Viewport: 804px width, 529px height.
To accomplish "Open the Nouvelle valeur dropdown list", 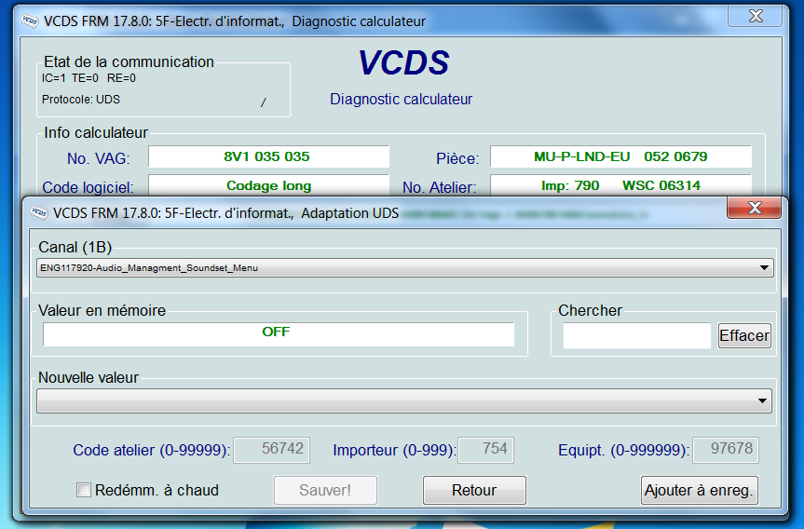I will click(765, 401).
